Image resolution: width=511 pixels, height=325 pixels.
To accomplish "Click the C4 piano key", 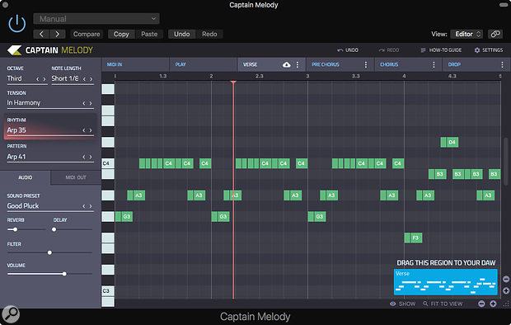I will coord(108,163).
